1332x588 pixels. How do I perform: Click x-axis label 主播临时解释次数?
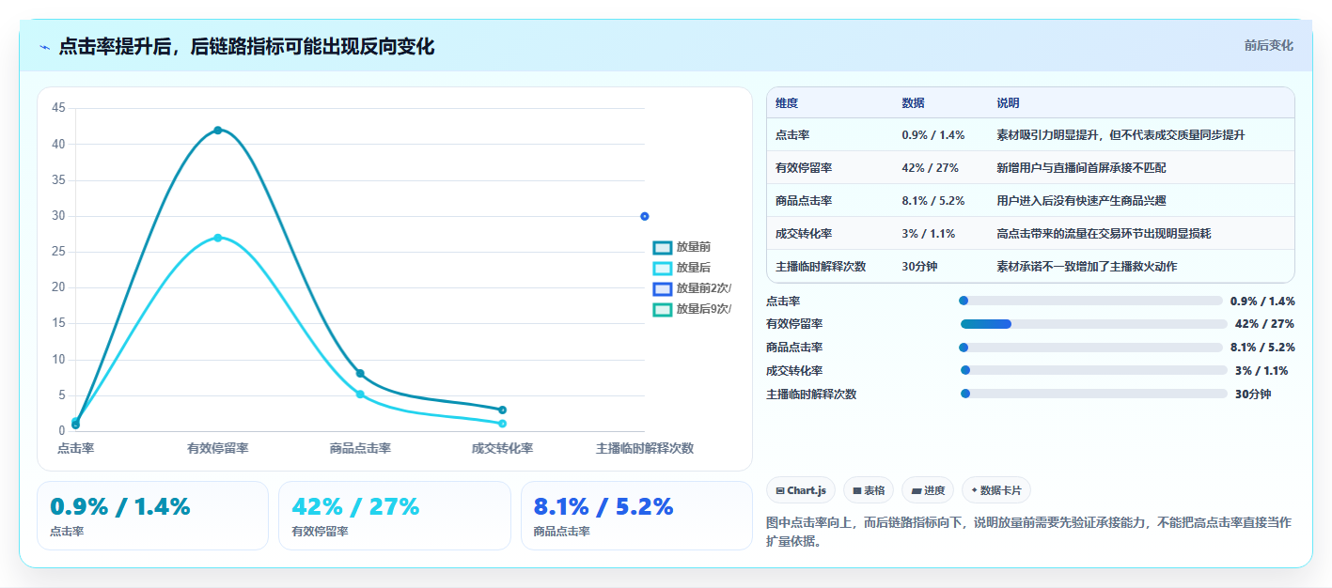coord(645,449)
